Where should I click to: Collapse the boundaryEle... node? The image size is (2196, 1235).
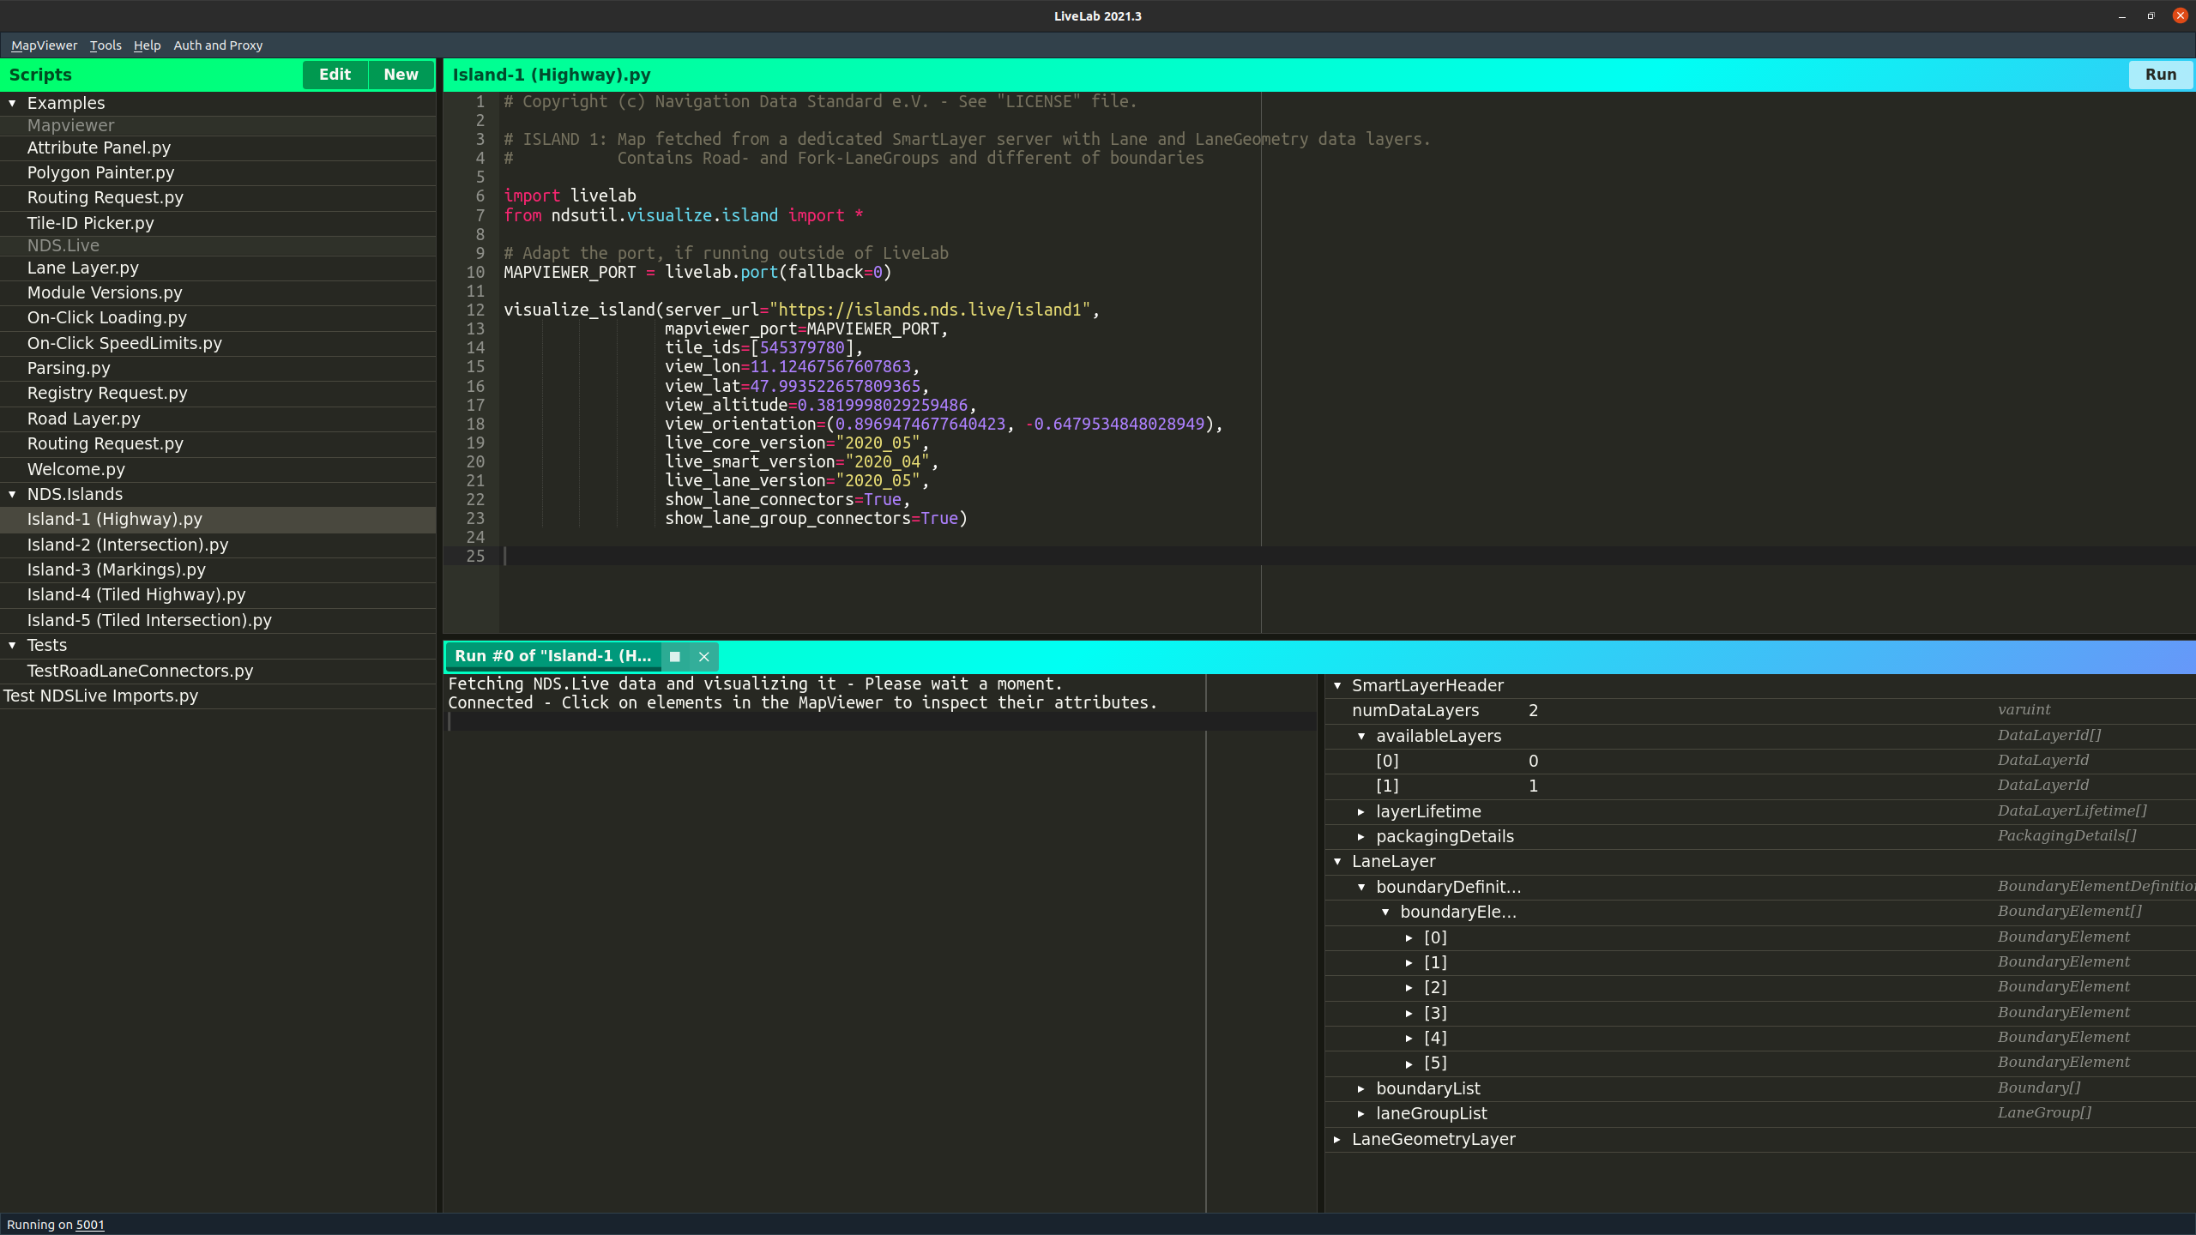point(1385,912)
